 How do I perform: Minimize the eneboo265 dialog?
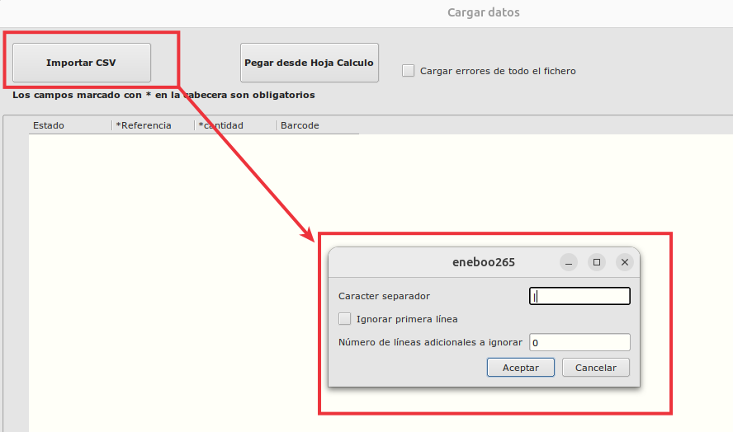(x=569, y=262)
